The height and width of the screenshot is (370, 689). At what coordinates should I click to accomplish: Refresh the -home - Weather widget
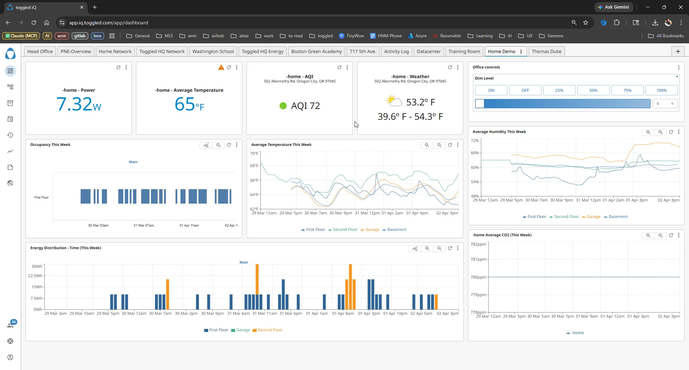click(450, 67)
